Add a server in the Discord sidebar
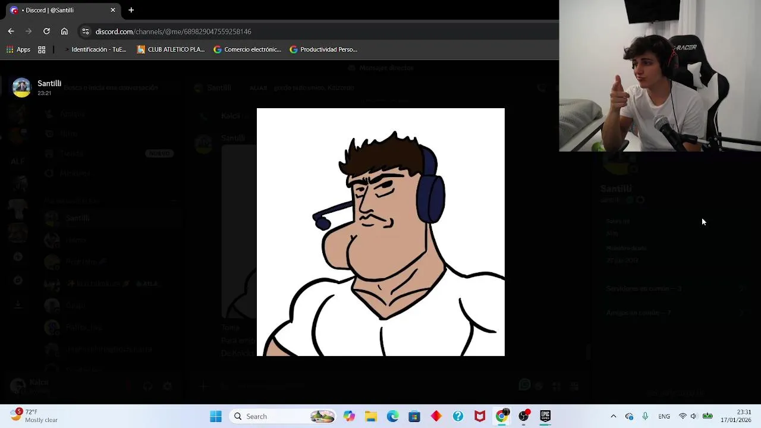Image resolution: width=761 pixels, height=428 pixels. (18, 257)
